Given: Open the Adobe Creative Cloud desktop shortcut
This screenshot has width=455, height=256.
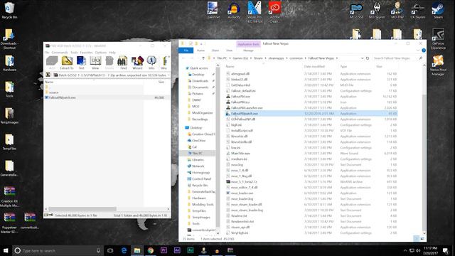Looking at the screenshot, I should tap(274, 12).
